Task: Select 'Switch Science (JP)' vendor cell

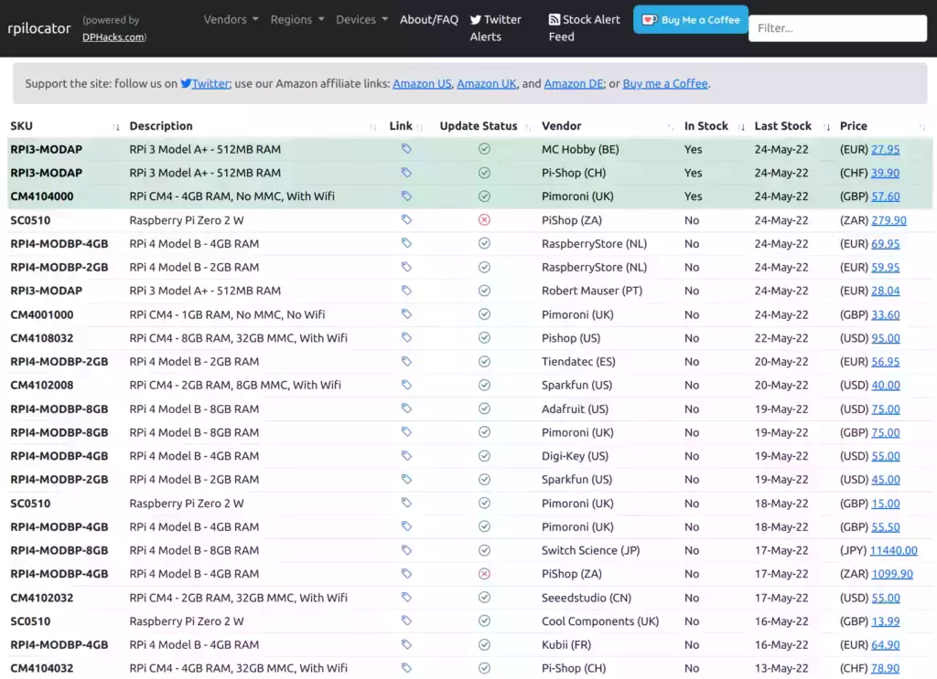Action: pos(590,550)
